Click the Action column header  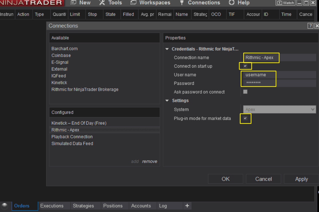point(24,14)
